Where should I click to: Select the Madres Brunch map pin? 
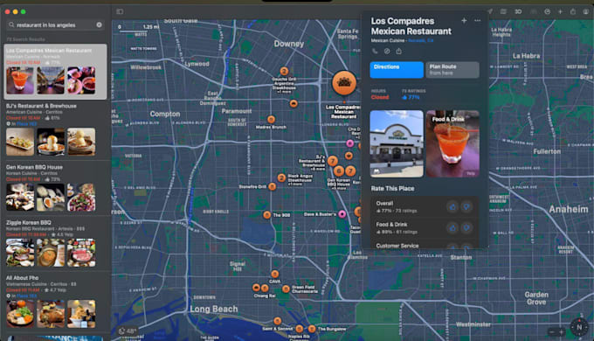271,119
